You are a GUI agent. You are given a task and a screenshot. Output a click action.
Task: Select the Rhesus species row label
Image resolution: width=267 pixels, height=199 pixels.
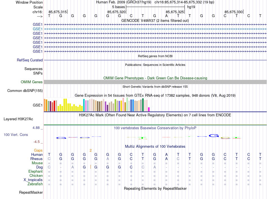(x=37, y=159)
